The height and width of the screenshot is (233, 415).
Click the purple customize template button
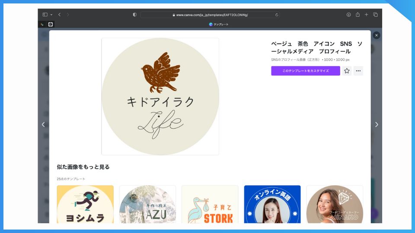(x=305, y=71)
